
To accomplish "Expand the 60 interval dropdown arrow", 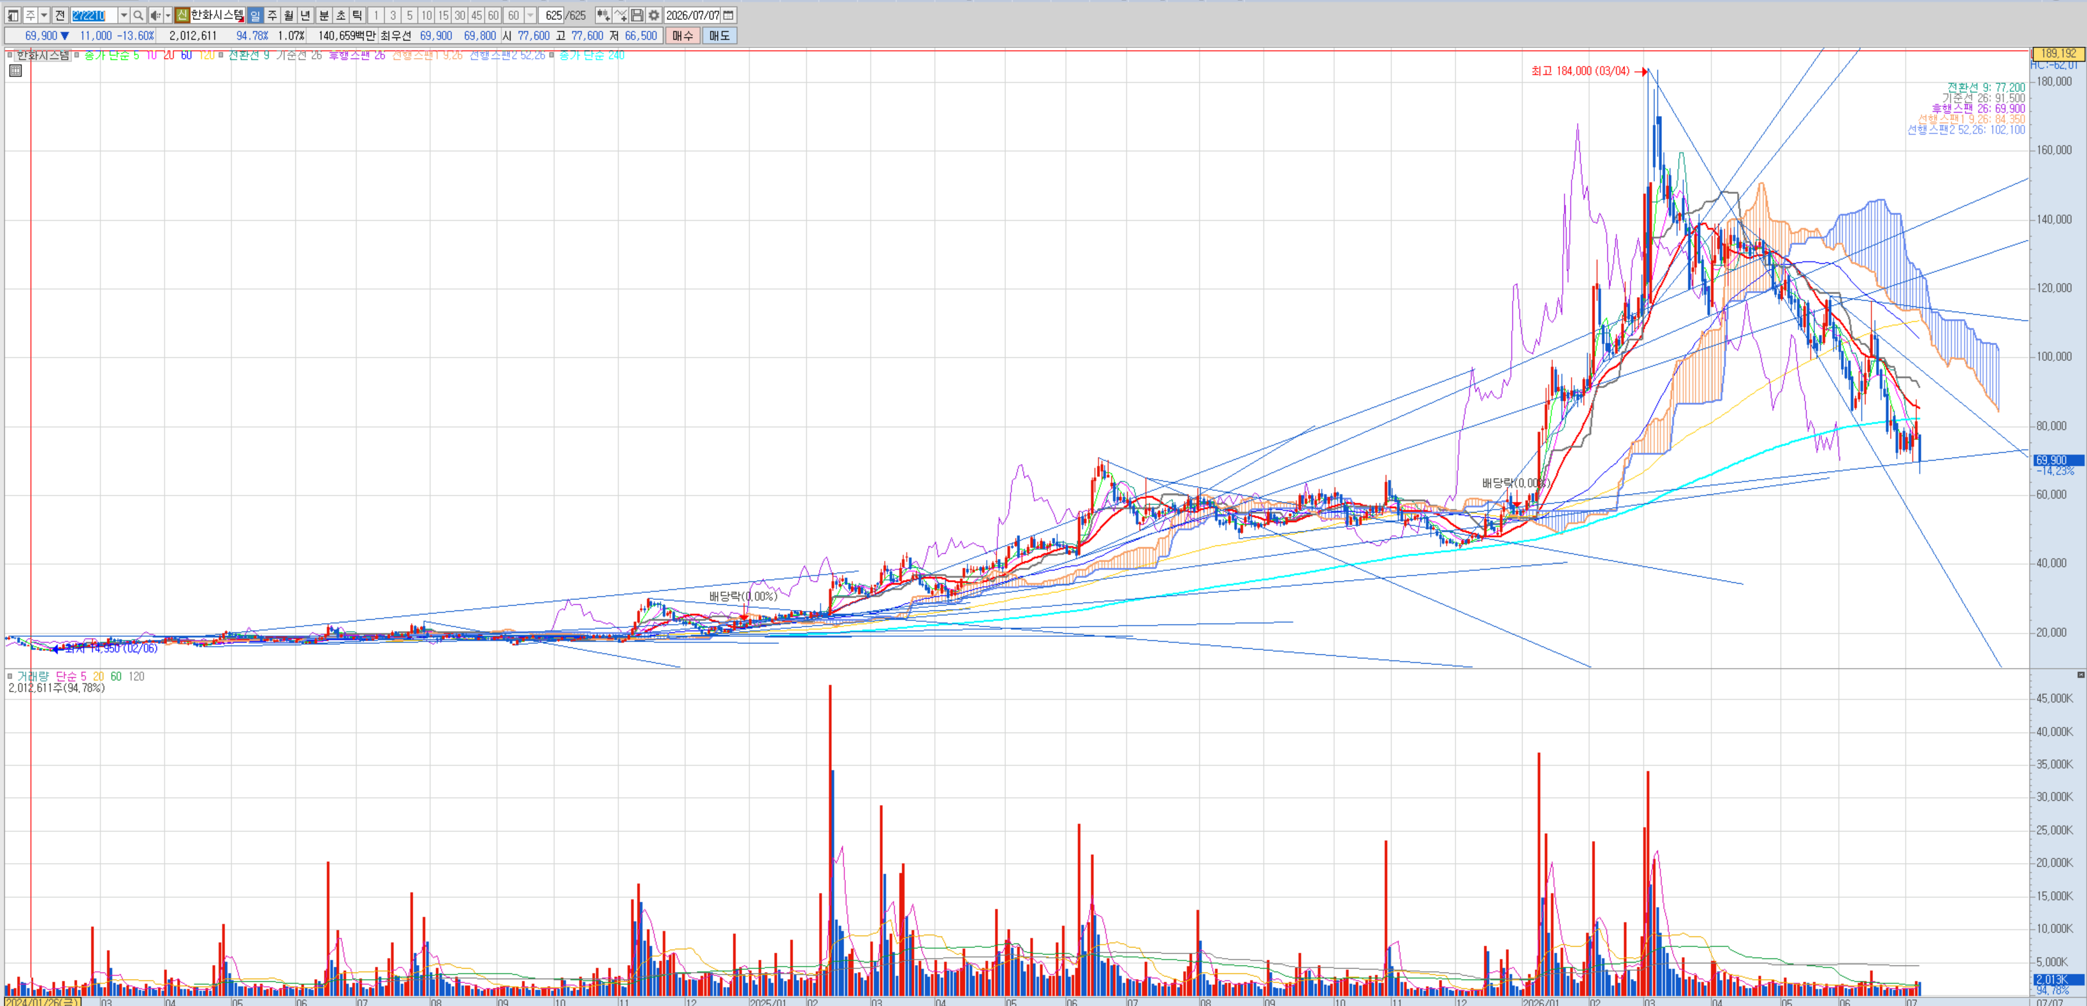I will [530, 15].
